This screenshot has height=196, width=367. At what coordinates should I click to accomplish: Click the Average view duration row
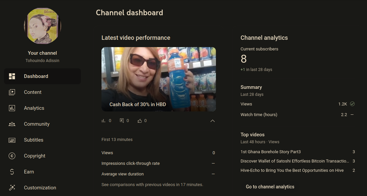pyautogui.click(x=158, y=174)
